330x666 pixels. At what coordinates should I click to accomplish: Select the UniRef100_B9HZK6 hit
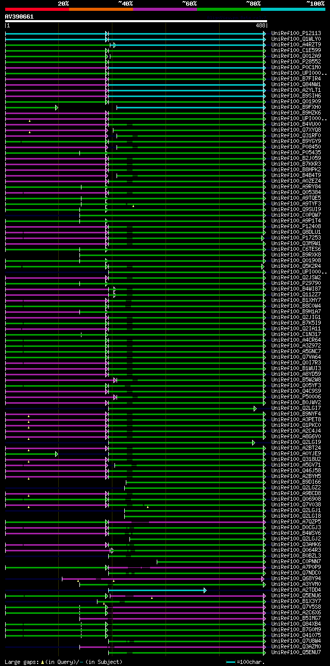click(296, 113)
